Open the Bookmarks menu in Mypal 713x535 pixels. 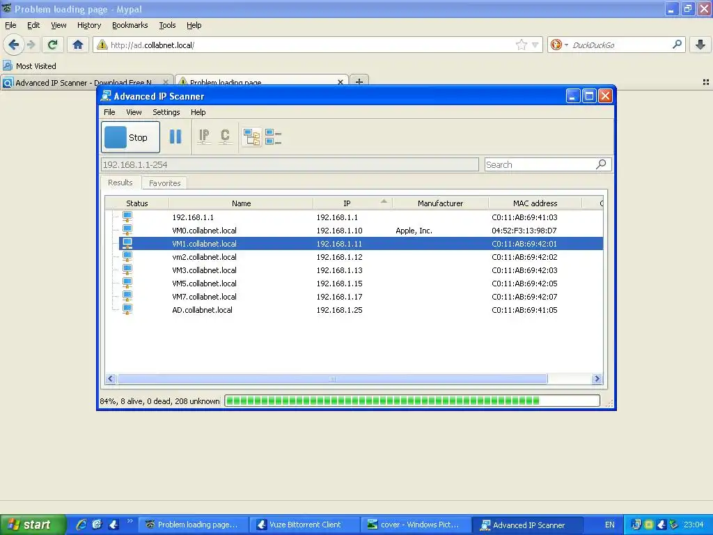click(x=130, y=25)
